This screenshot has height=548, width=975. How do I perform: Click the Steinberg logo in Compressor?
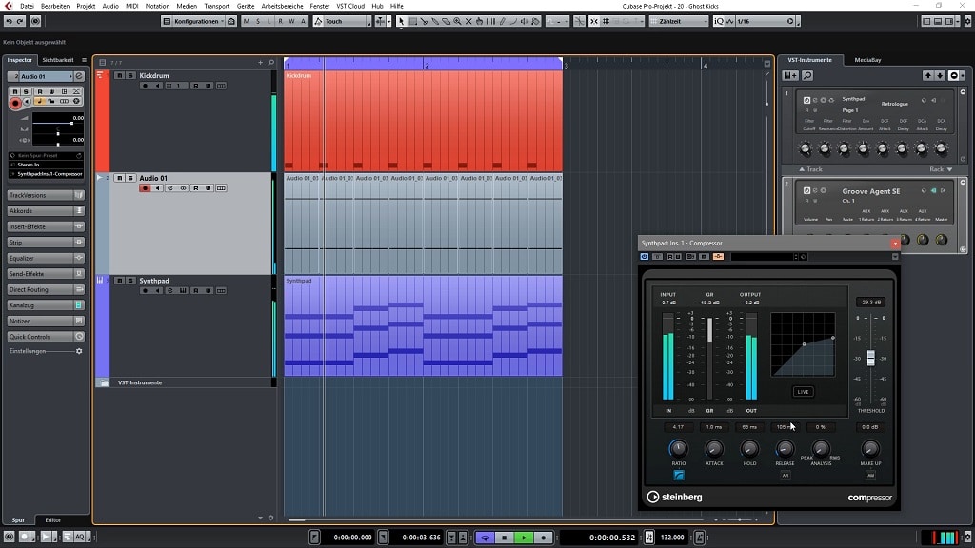tap(675, 497)
